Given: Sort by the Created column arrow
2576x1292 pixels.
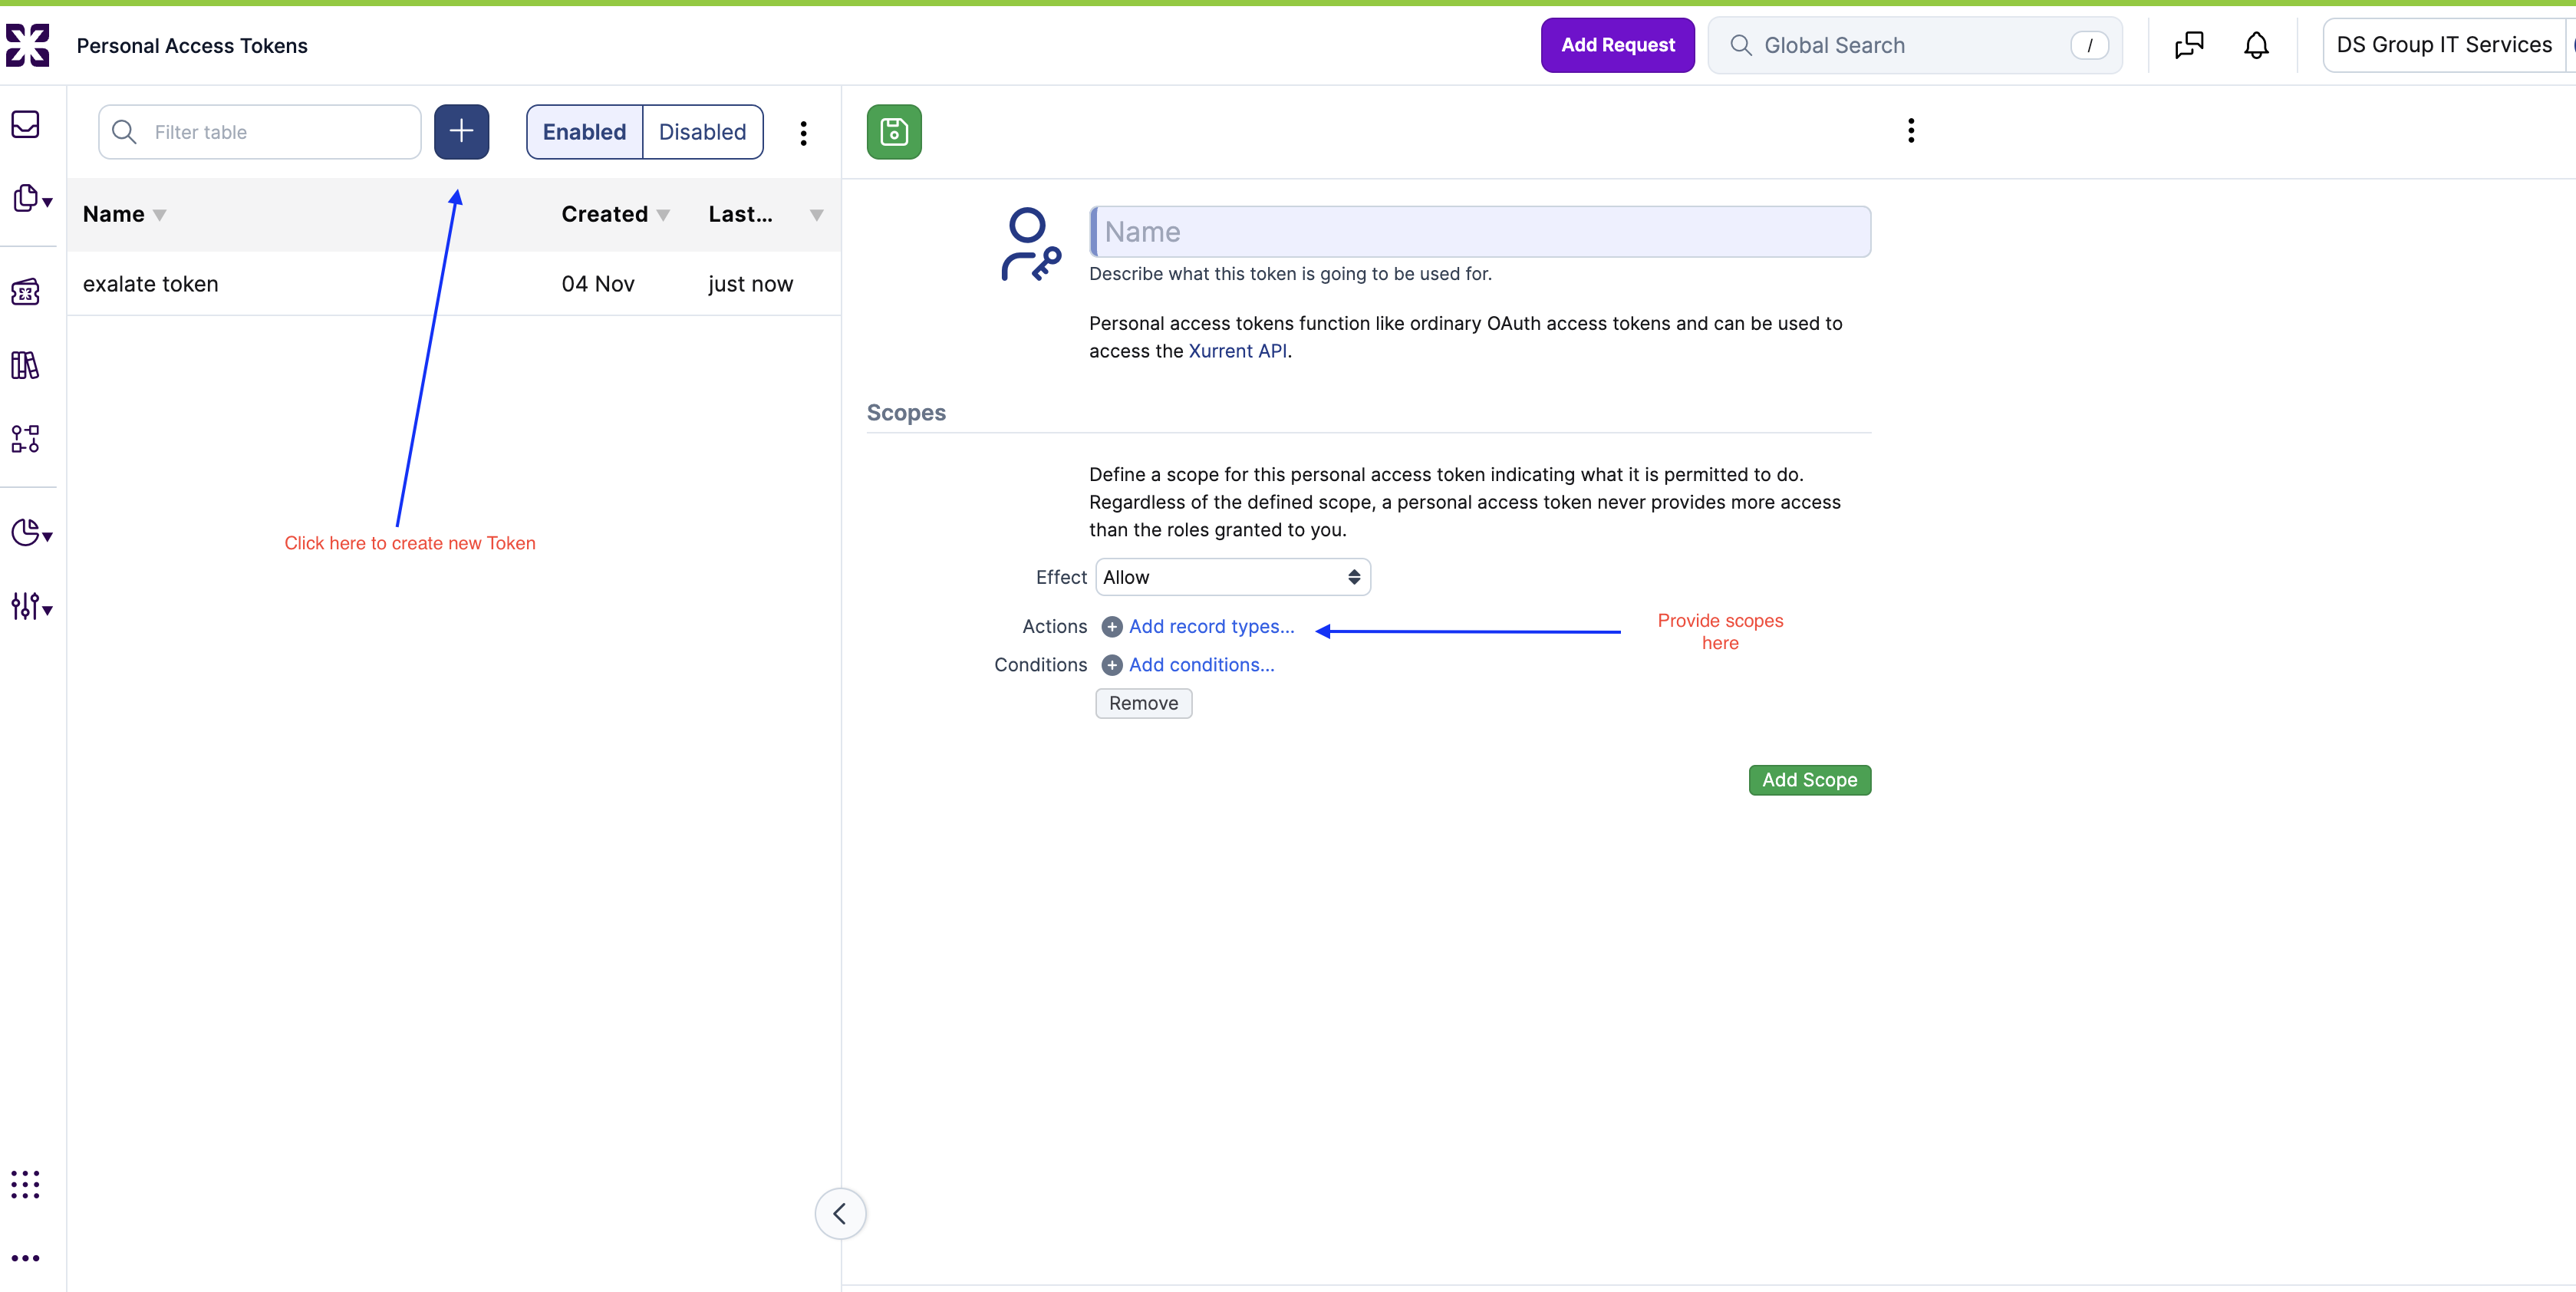Looking at the screenshot, I should 663,215.
